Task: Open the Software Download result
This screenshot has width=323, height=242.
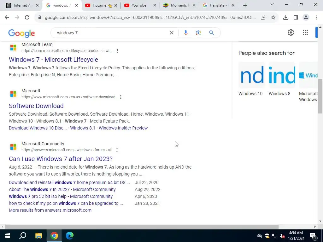Action: 36,106
